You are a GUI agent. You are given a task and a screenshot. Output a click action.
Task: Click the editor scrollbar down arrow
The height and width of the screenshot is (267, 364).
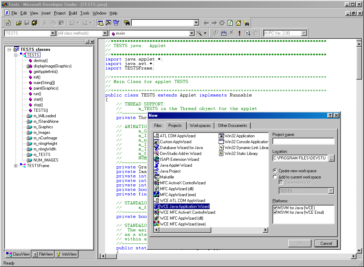pyautogui.click(x=359, y=251)
